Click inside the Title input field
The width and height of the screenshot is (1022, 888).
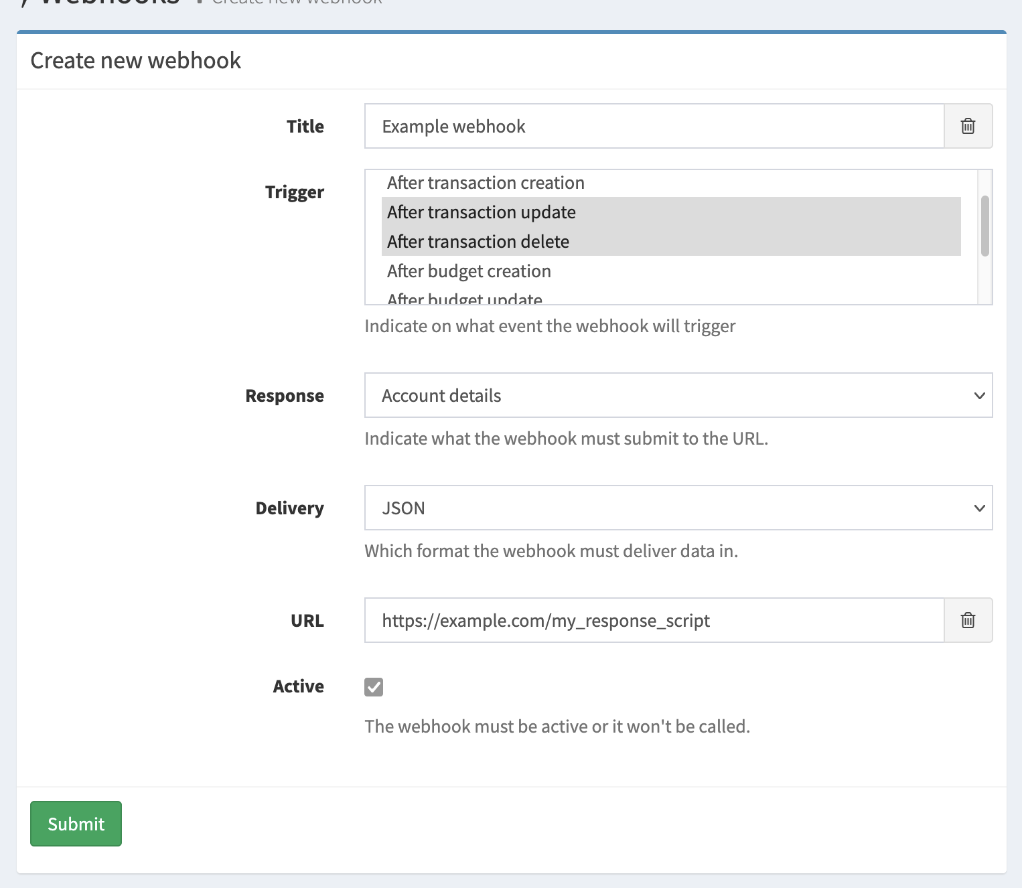pyautogui.click(x=653, y=126)
